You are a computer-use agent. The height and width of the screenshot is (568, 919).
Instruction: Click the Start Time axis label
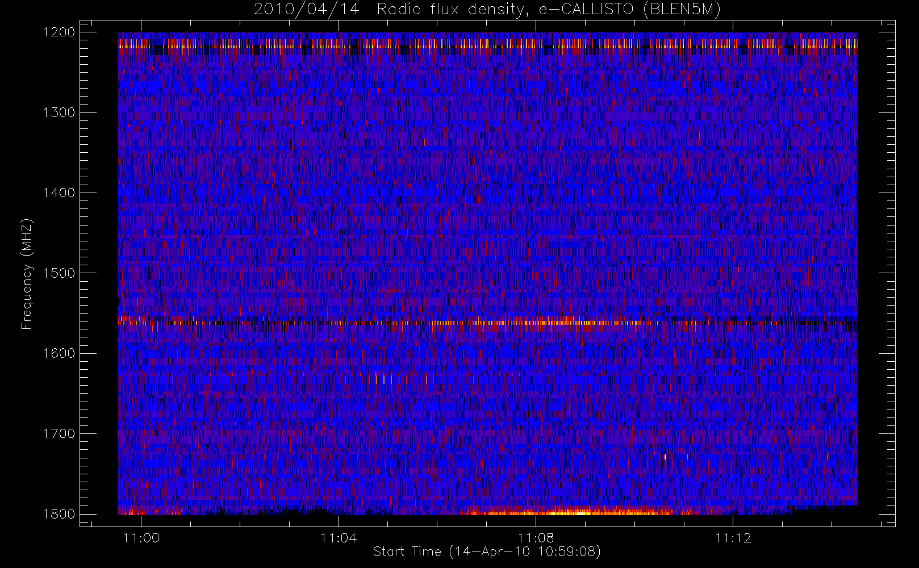point(487,552)
